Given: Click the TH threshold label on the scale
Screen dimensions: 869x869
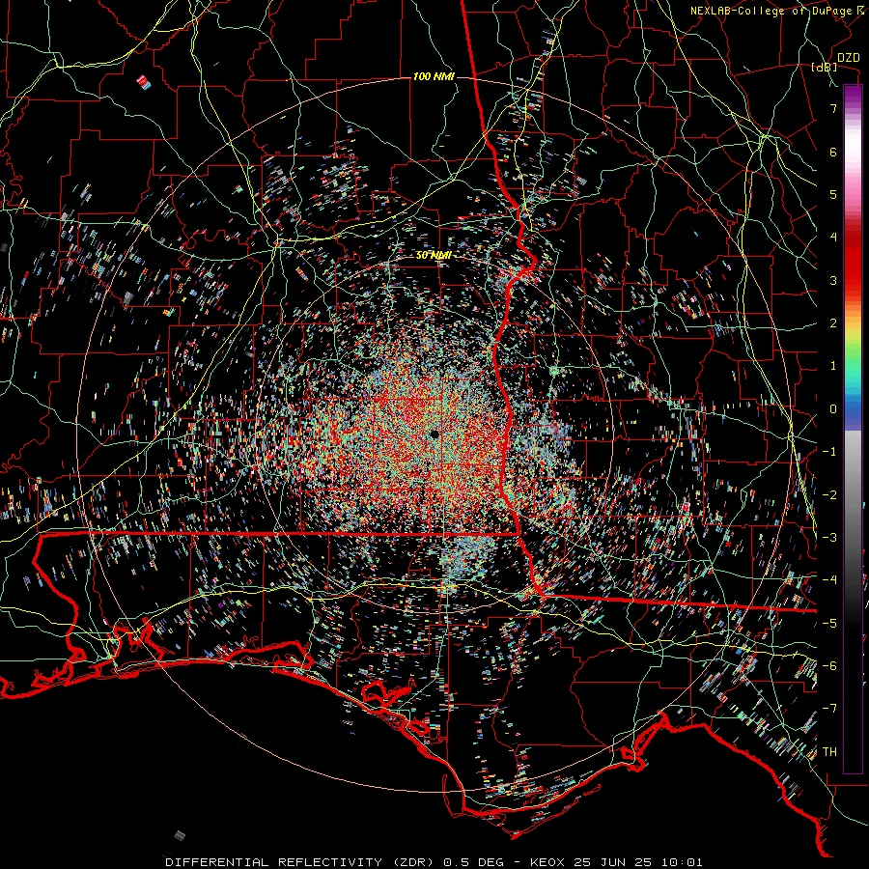Looking at the screenshot, I should [x=829, y=751].
